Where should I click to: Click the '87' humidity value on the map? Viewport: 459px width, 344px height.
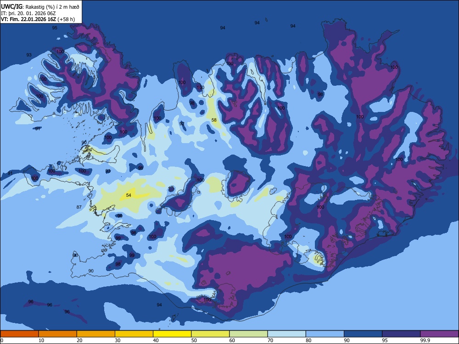coord(79,207)
